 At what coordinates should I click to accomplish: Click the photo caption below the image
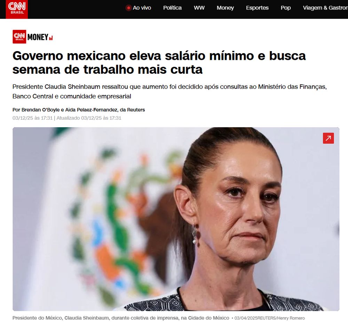(x=121, y=318)
